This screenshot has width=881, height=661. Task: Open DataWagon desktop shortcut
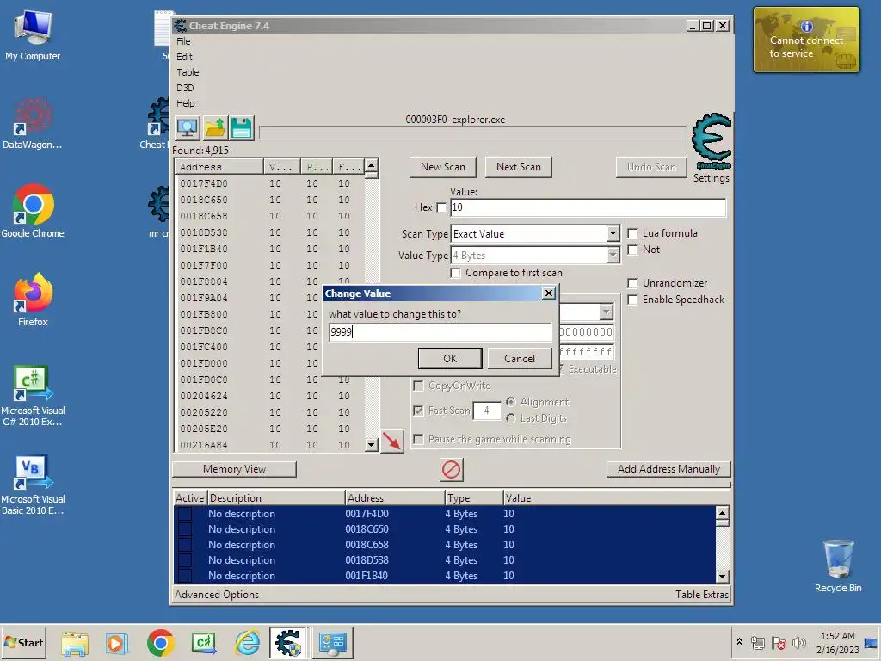33,124
